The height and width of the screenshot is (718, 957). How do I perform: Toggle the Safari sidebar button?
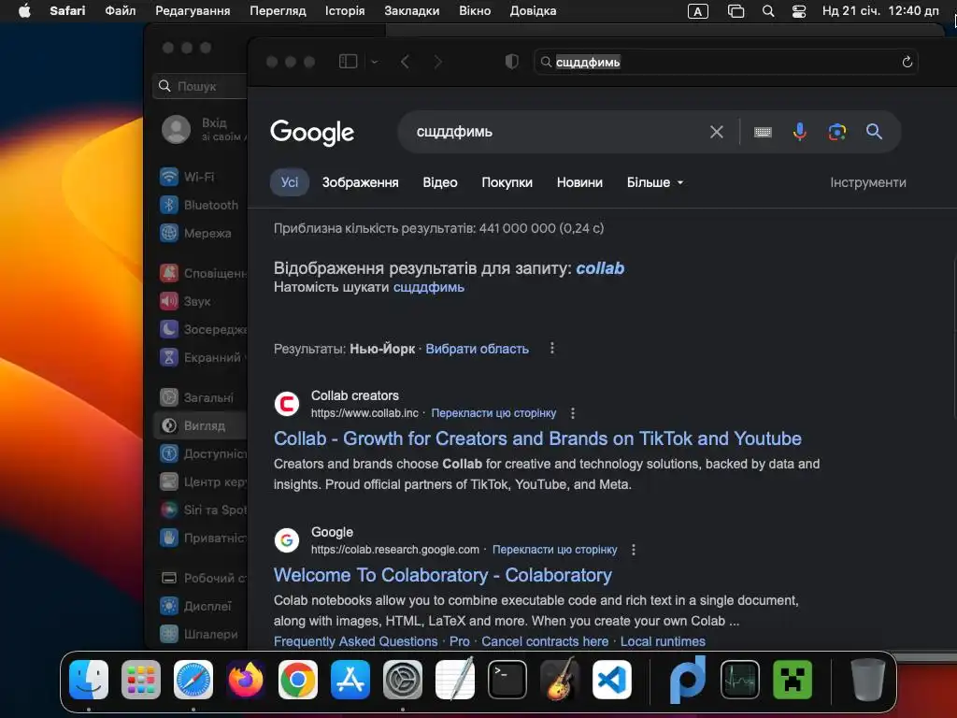(348, 61)
